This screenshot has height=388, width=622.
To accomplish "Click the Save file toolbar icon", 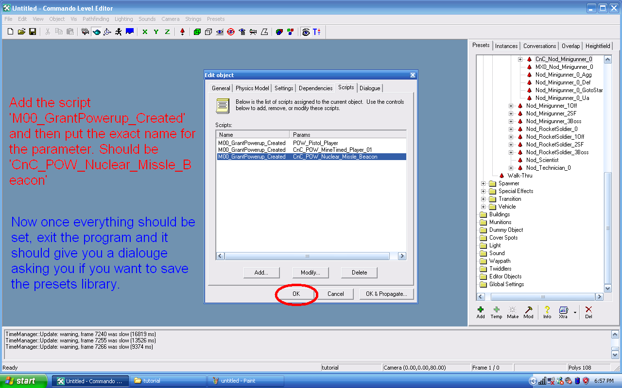I will [x=33, y=32].
